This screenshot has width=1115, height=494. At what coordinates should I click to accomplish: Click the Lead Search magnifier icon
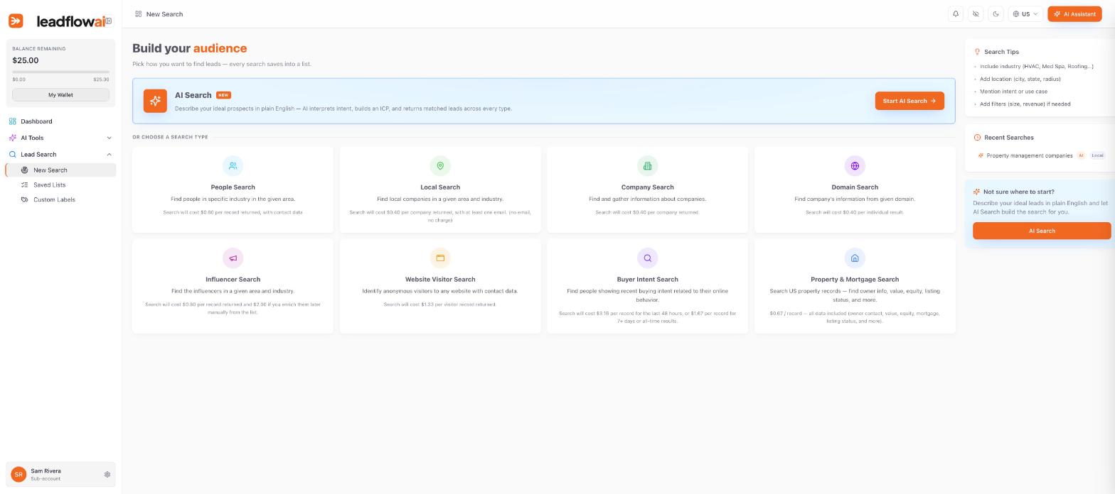pyautogui.click(x=12, y=154)
